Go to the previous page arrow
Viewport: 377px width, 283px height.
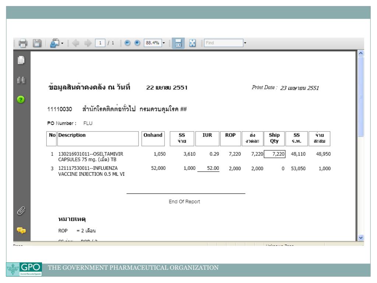[x=76, y=43]
